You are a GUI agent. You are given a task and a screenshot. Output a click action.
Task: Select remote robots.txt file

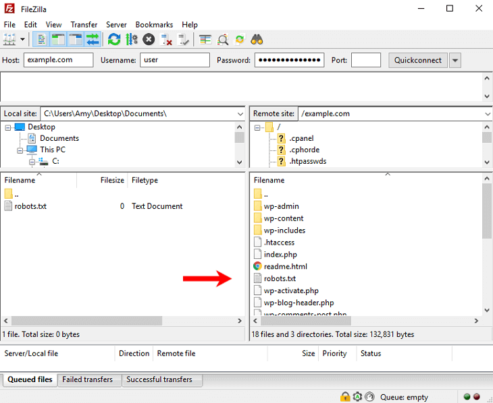280,279
